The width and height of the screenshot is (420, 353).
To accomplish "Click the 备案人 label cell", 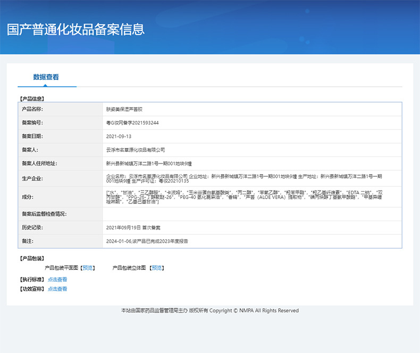I will click(x=60, y=150).
